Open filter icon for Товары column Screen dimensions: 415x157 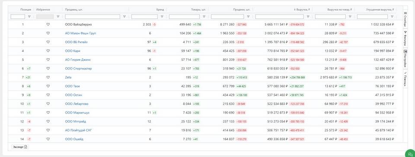204,16
